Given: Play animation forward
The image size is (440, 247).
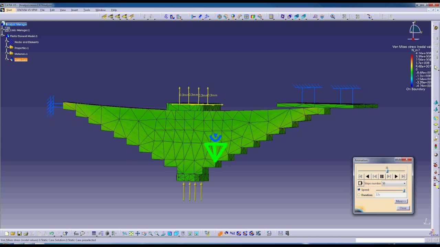Looking at the screenshot, I should (396, 176).
